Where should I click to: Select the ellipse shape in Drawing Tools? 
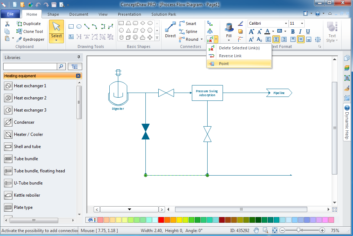[79, 26]
